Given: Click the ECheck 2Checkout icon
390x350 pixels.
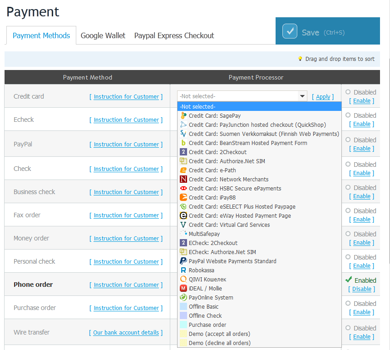Looking at the screenshot, I should point(183,243).
